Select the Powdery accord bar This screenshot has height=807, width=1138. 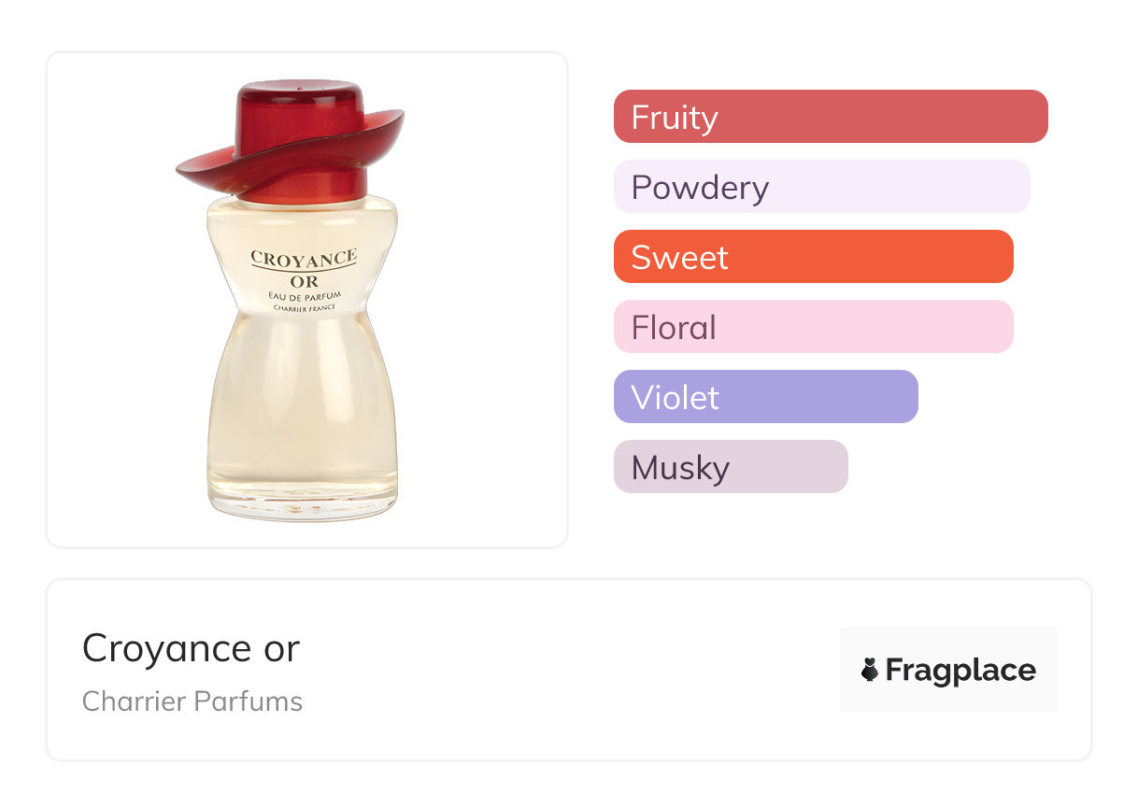821,187
